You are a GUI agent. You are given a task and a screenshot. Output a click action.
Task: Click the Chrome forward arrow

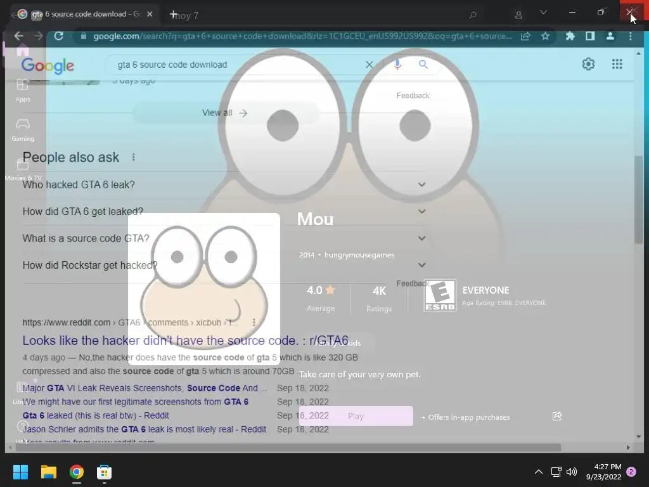pyautogui.click(x=39, y=36)
